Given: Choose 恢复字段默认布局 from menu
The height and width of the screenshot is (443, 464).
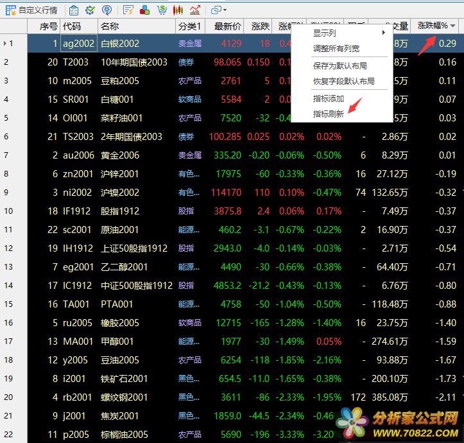Looking at the screenshot, I should pyautogui.click(x=344, y=81).
